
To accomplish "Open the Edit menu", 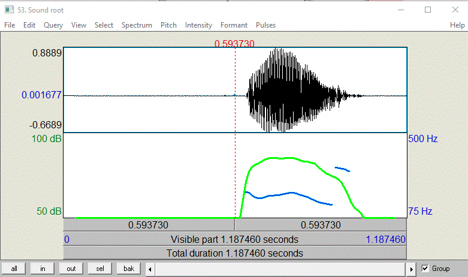I will tap(29, 25).
